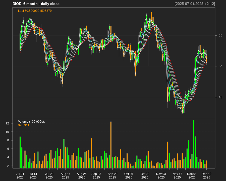The height and width of the screenshot is (181, 226).
Task: Click the DIOD 6 month chart title
Action: (x=36, y=4)
